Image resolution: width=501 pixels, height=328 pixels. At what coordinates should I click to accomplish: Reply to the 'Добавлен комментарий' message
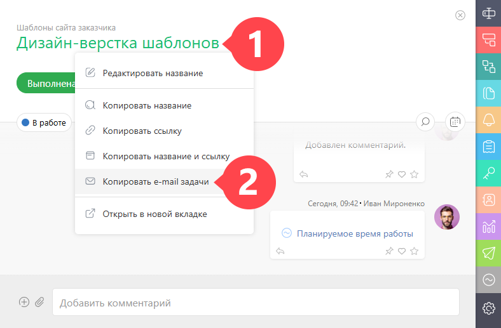tap(303, 174)
